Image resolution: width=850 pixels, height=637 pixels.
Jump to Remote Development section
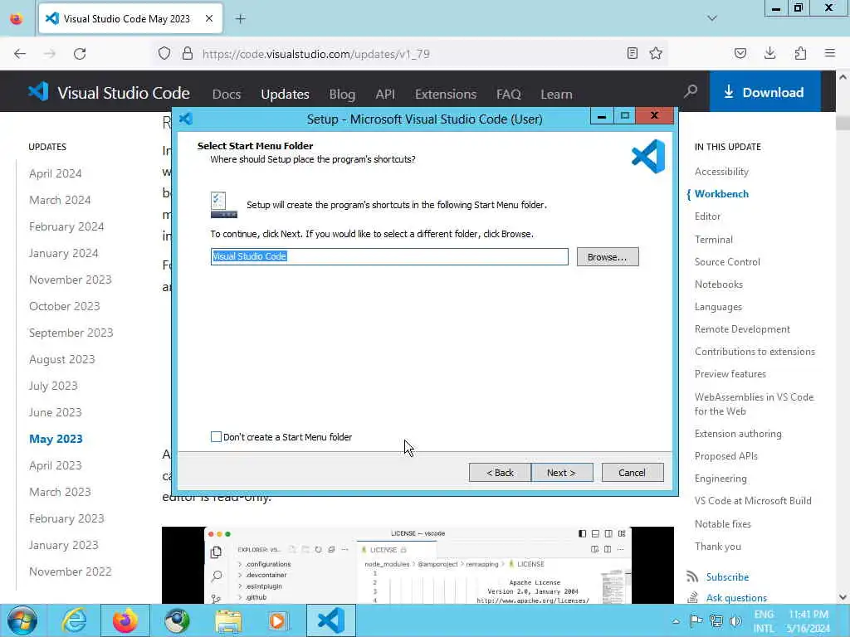tap(742, 328)
